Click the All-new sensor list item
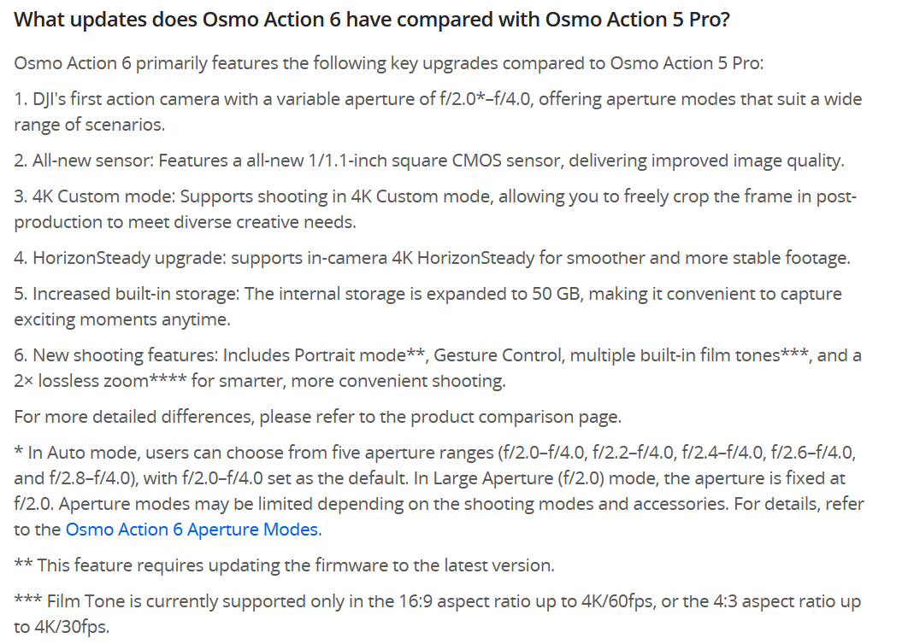 tap(427, 160)
